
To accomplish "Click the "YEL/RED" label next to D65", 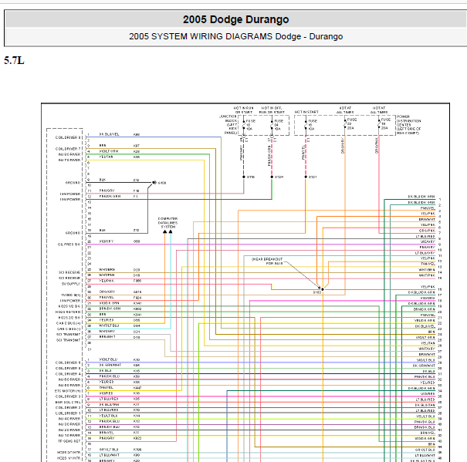I will 107,320.
